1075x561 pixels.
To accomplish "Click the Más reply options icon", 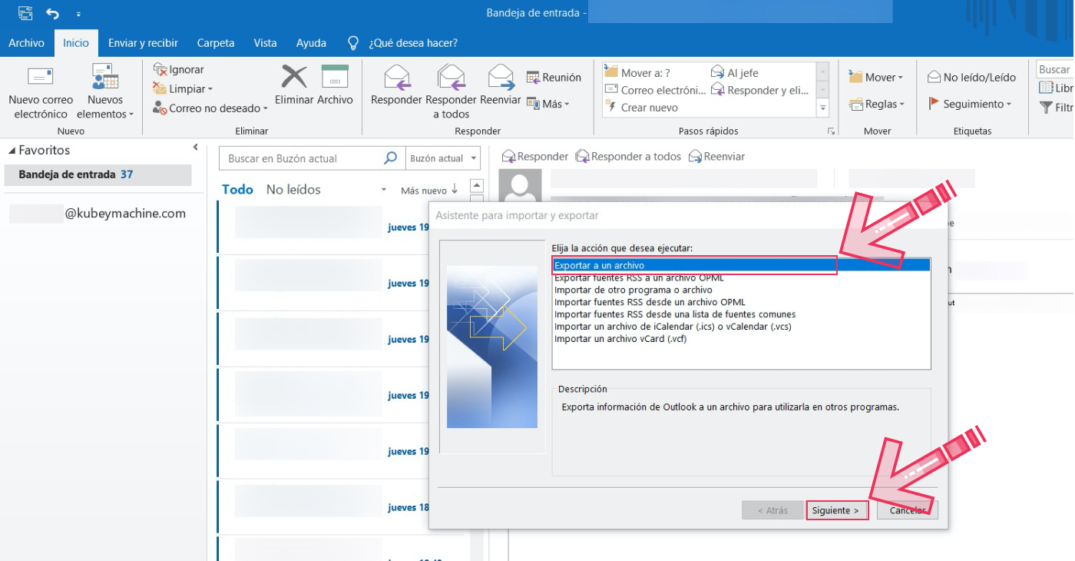I will [x=533, y=104].
